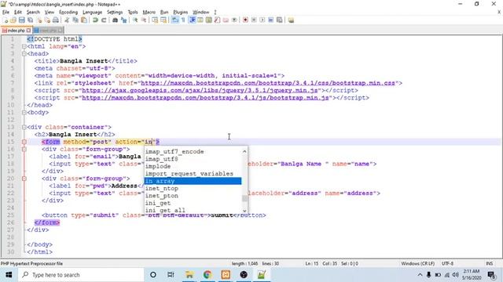Collapse the html block on line 2

pos(24,46)
